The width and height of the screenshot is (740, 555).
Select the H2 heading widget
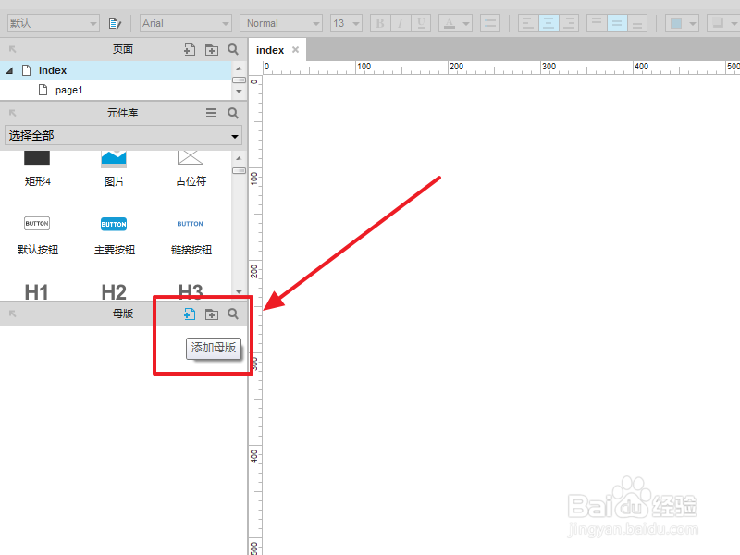[114, 291]
